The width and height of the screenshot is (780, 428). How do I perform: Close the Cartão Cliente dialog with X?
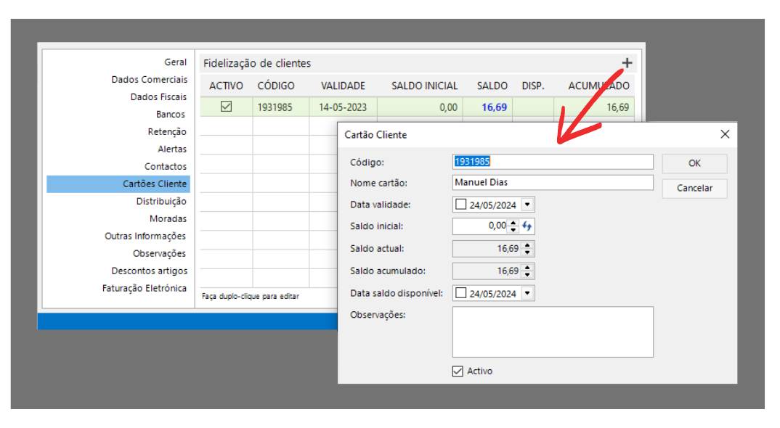pos(724,134)
